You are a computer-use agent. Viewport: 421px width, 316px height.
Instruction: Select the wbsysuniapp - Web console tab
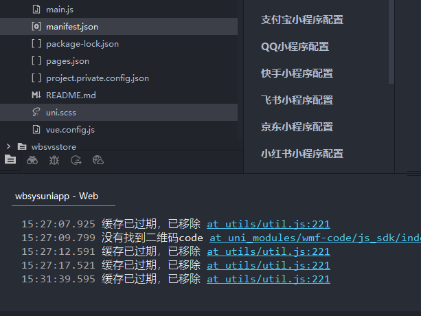(x=56, y=196)
